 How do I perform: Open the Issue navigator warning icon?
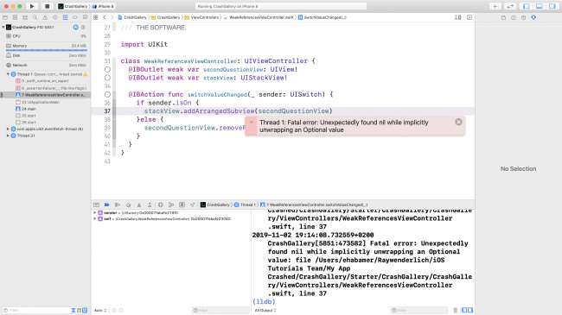pyautogui.click(x=45, y=17)
